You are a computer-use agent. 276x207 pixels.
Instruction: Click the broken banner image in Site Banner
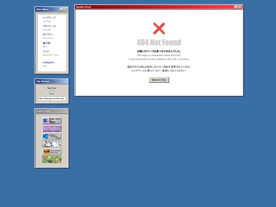(x=52, y=93)
